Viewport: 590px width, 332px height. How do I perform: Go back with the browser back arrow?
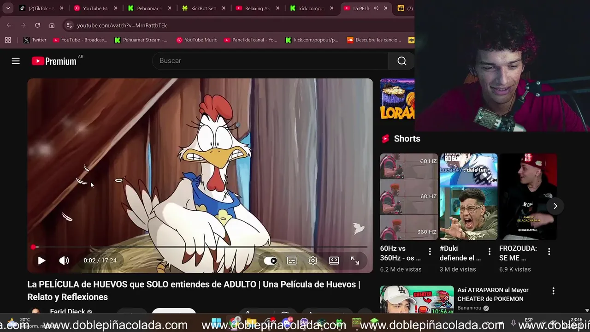pos(9,25)
